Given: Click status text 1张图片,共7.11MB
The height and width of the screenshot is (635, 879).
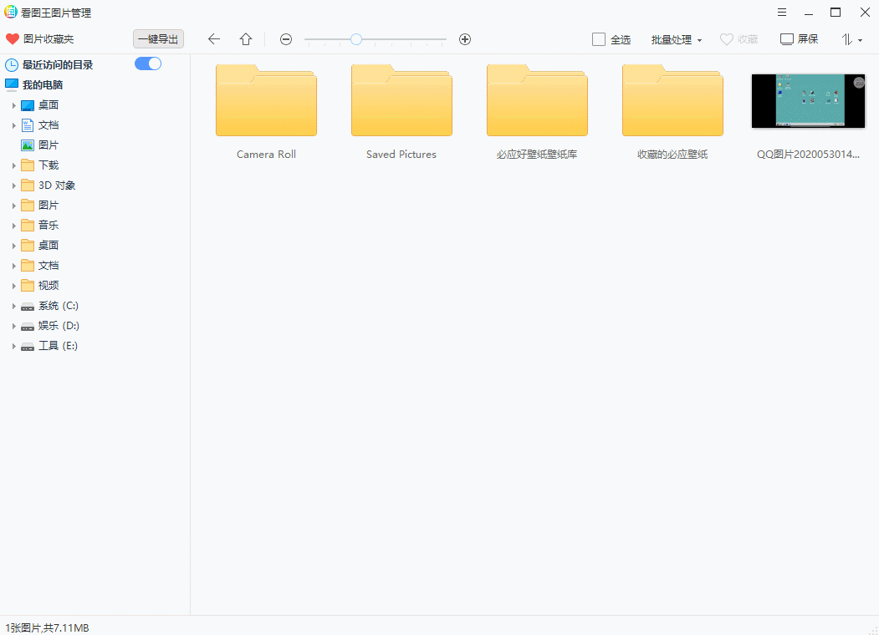Looking at the screenshot, I should [x=47, y=627].
